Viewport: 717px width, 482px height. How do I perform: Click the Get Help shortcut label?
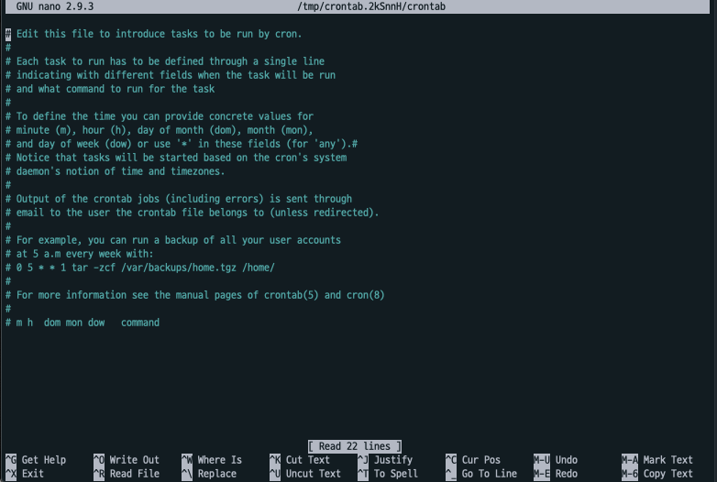pos(44,460)
